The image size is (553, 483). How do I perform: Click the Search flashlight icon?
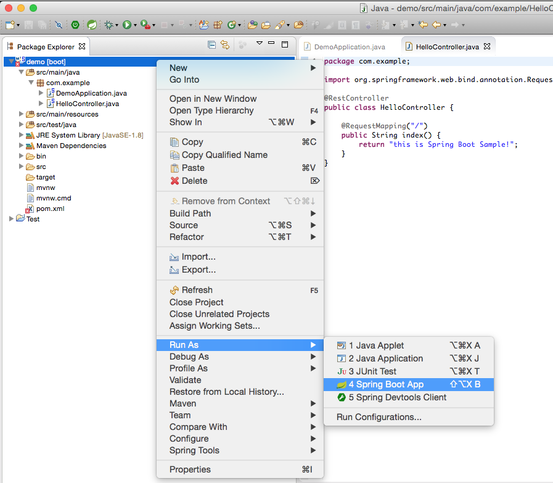(x=280, y=25)
